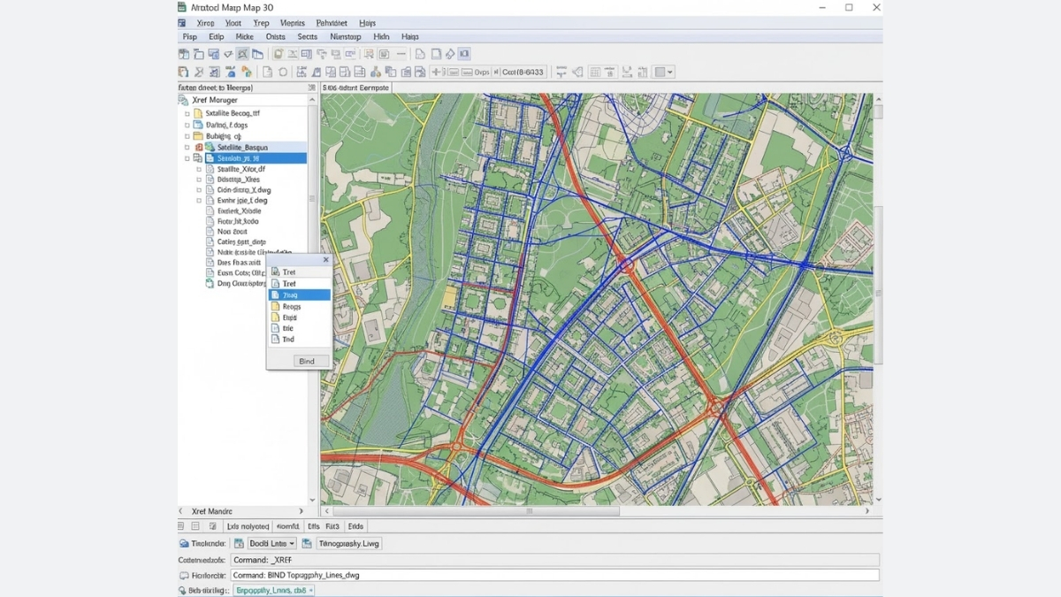This screenshot has width=1061, height=597.
Task: Expand the Satallite Becog_.tf tree node
Action: (x=187, y=113)
